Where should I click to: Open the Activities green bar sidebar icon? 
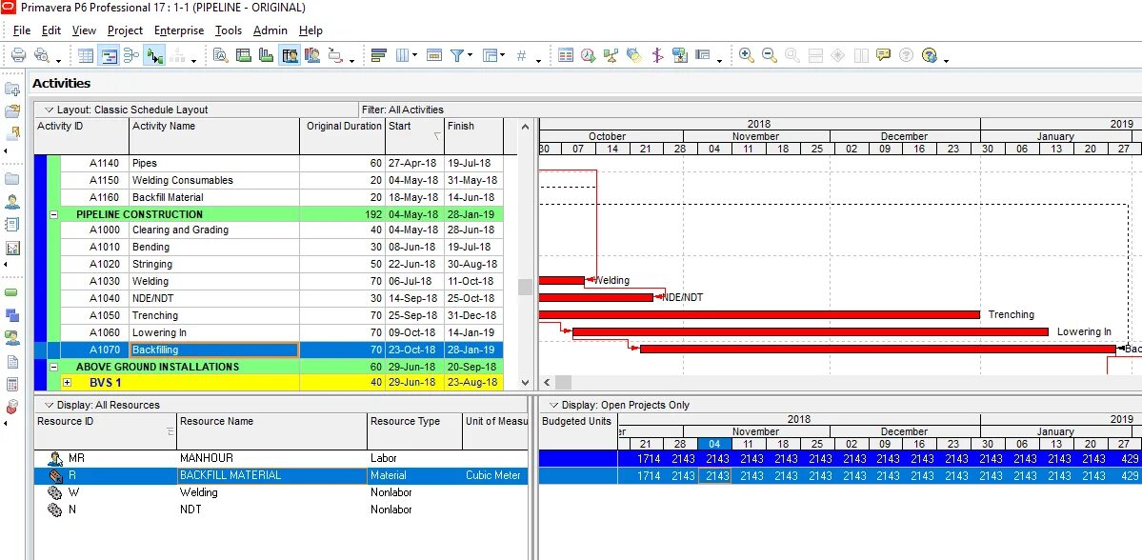click(12, 292)
